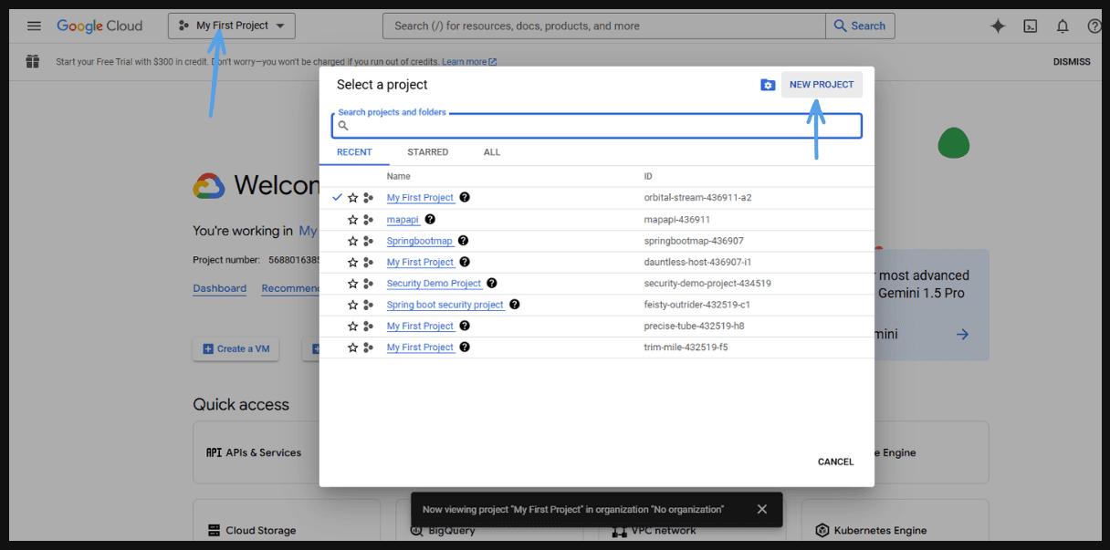Star the mapapi project
This screenshot has height=550, width=1110.
(352, 220)
